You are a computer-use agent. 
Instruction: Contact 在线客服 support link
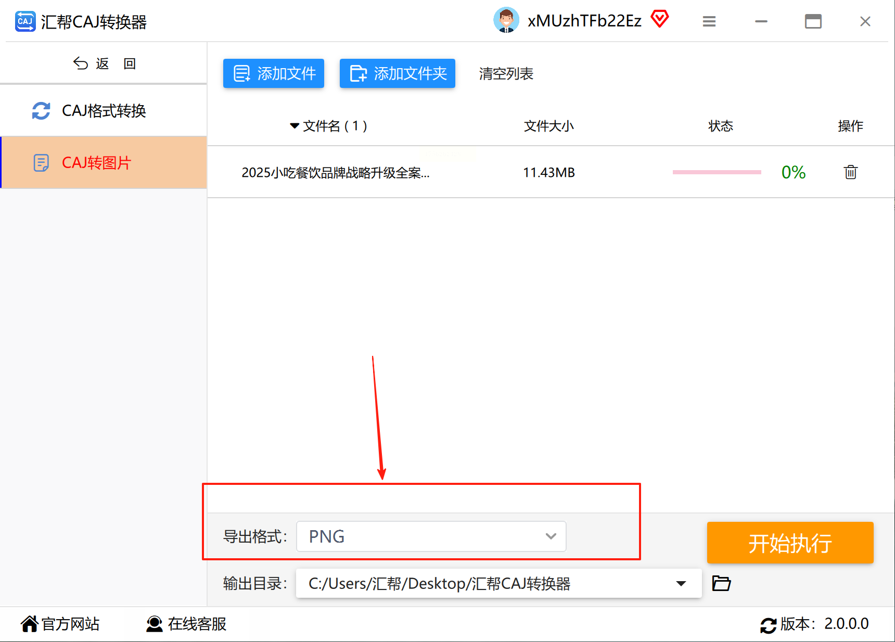tap(186, 624)
